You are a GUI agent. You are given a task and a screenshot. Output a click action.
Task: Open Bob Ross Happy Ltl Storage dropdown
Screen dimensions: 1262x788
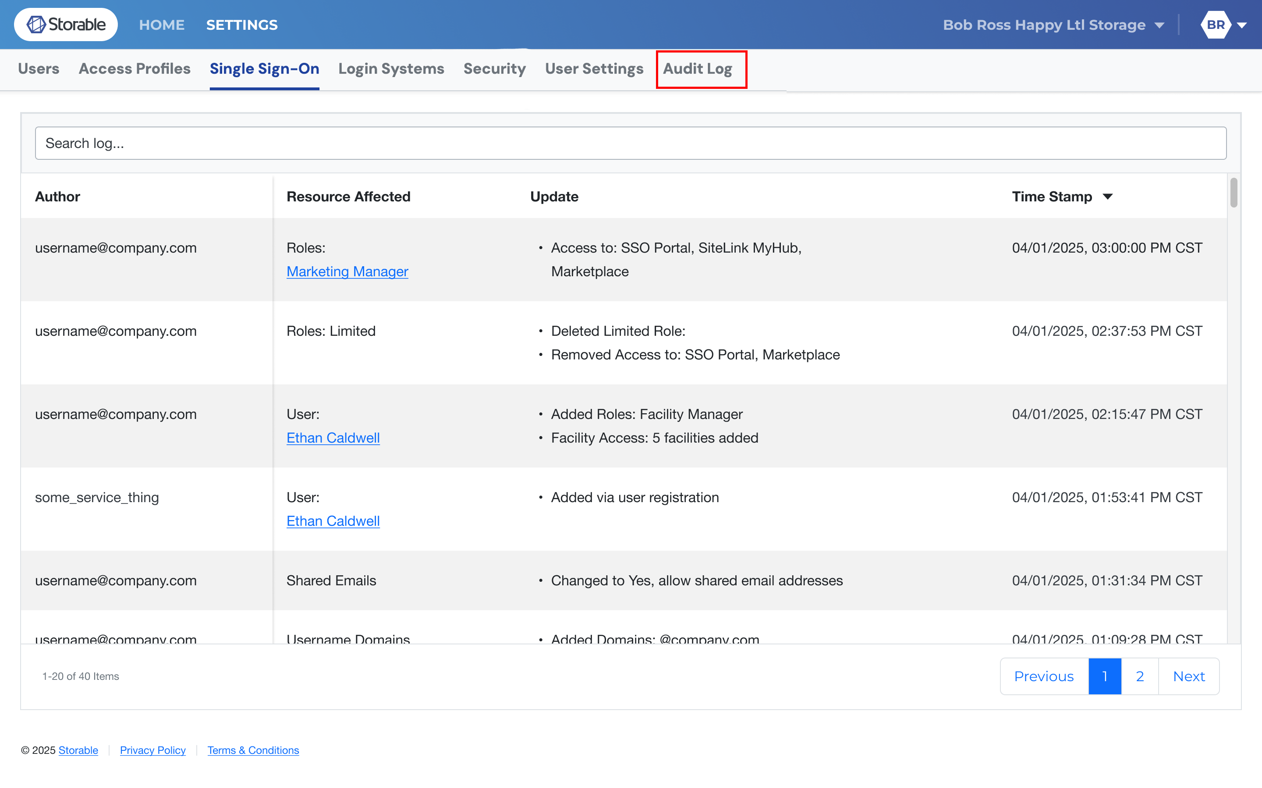[1053, 25]
